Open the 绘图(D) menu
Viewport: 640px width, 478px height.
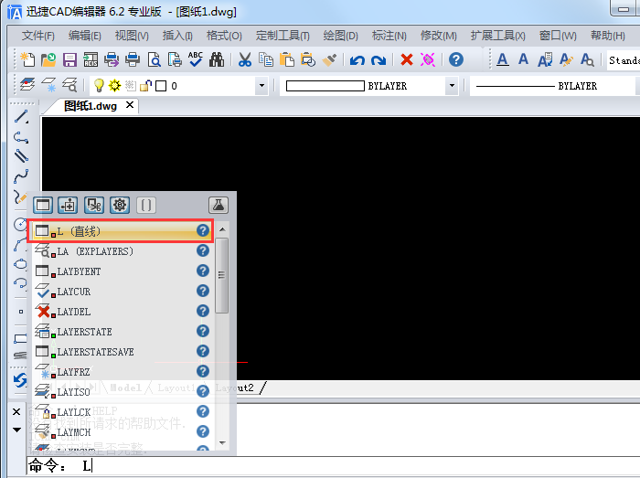click(340, 36)
